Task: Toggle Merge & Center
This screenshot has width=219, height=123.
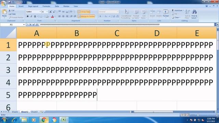Action: pyautogui.click(x=86, y=16)
